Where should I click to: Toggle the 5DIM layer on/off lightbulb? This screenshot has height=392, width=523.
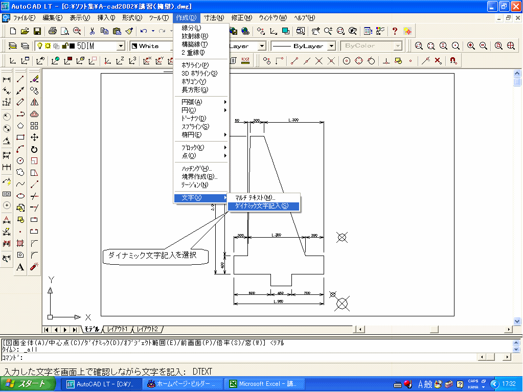tap(40, 45)
